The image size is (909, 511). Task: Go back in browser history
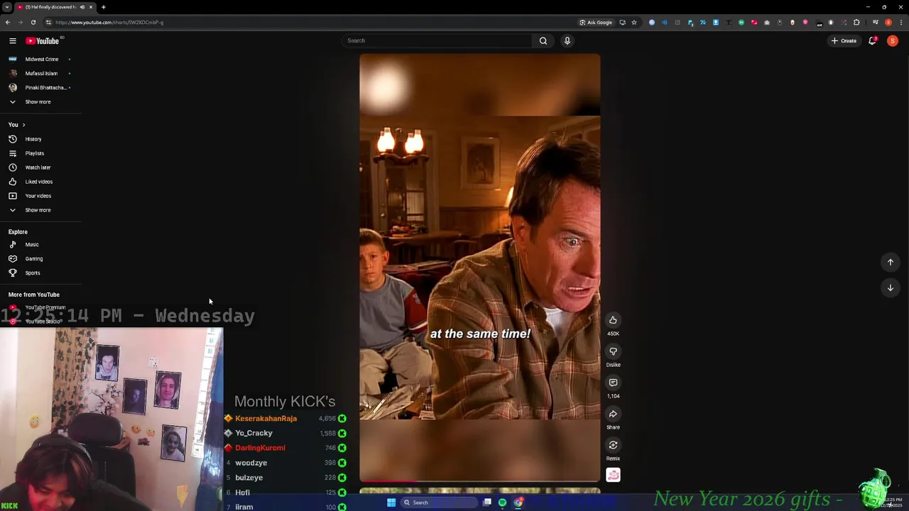click(8, 22)
